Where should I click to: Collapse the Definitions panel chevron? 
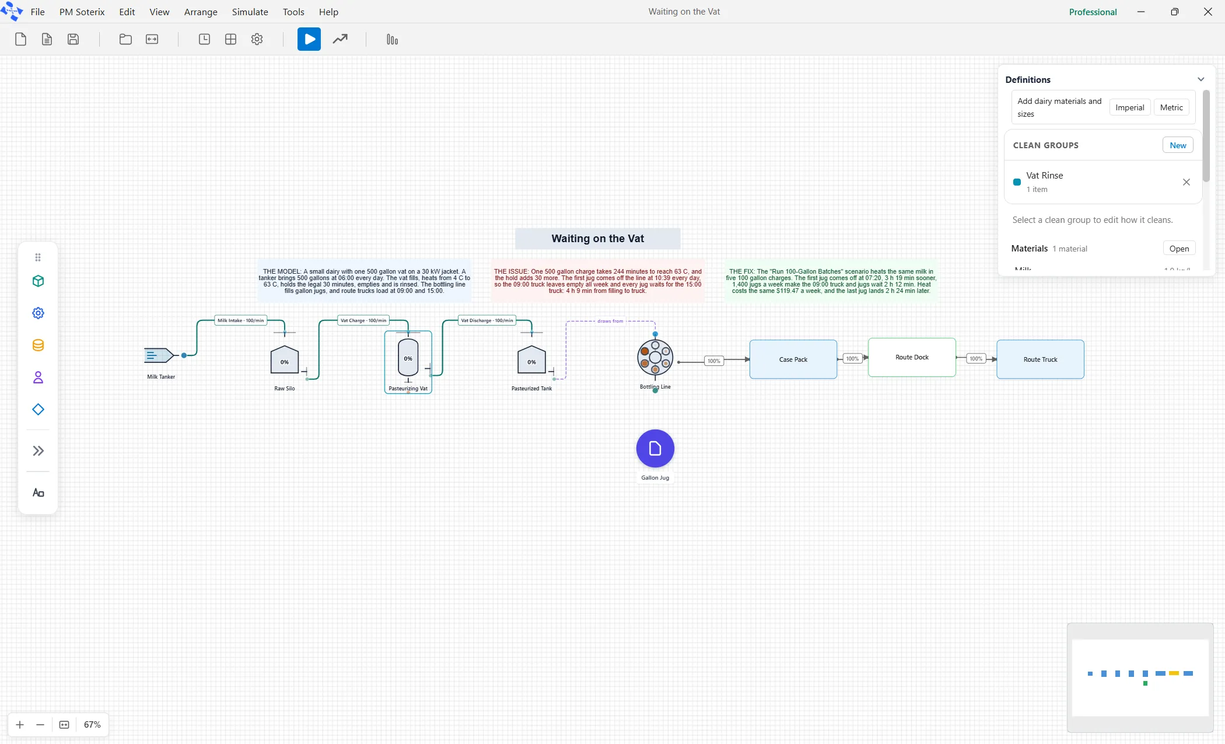1200,79
